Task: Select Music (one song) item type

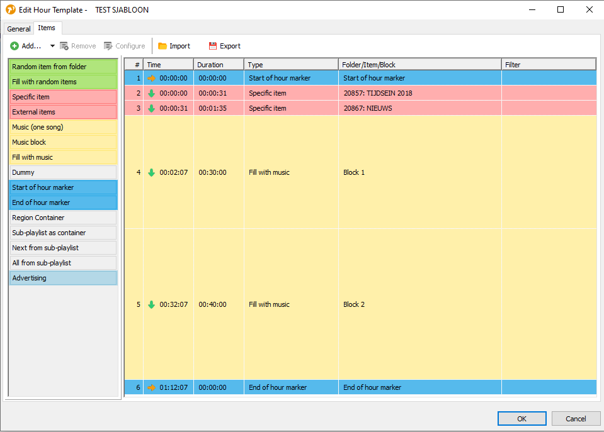Action: point(63,127)
